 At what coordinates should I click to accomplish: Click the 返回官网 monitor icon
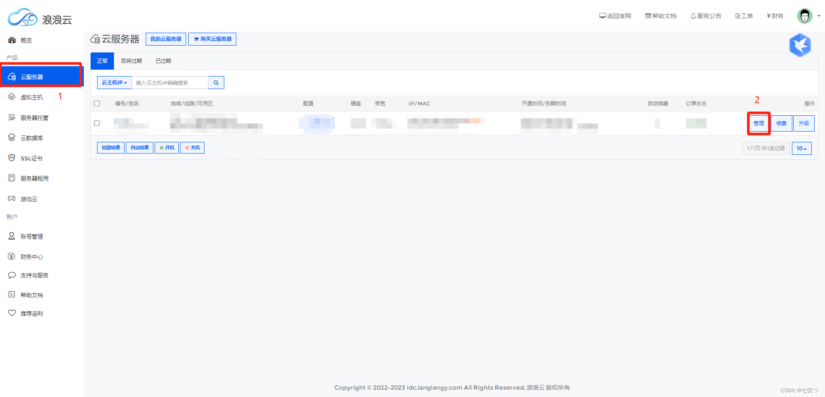(602, 16)
